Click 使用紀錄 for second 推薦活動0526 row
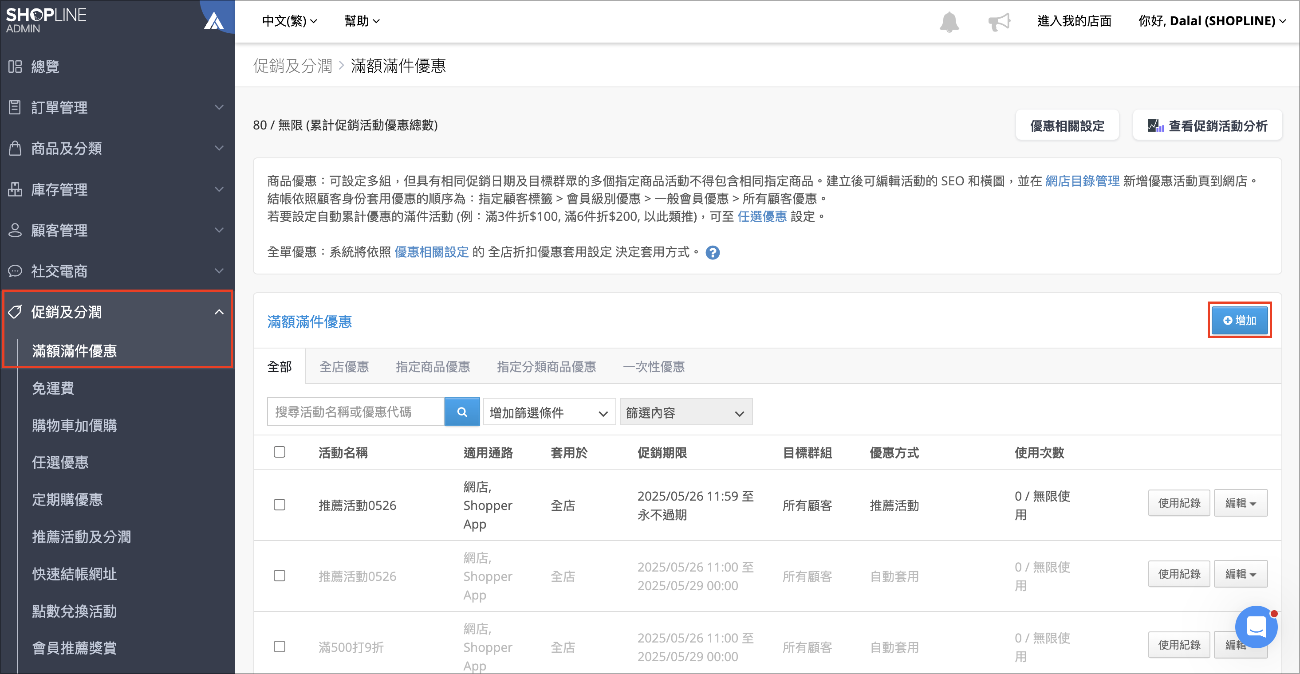Image resolution: width=1300 pixels, height=674 pixels. click(x=1179, y=574)
